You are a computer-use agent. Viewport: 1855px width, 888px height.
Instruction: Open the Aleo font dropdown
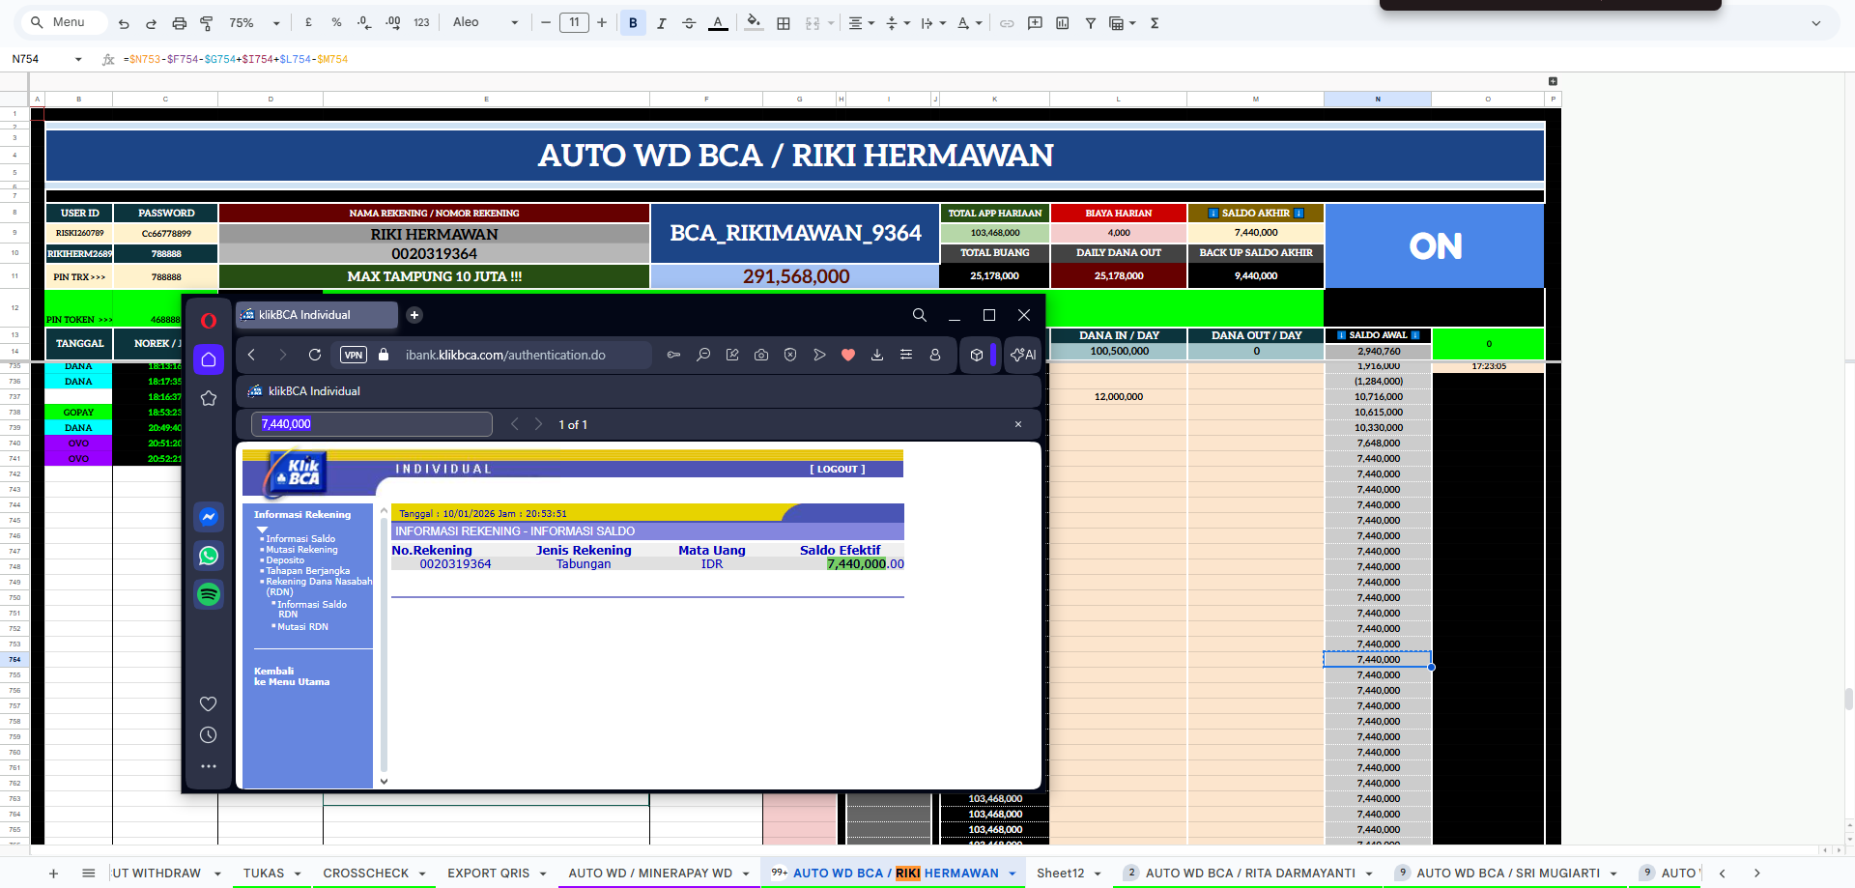pos(486,22)
